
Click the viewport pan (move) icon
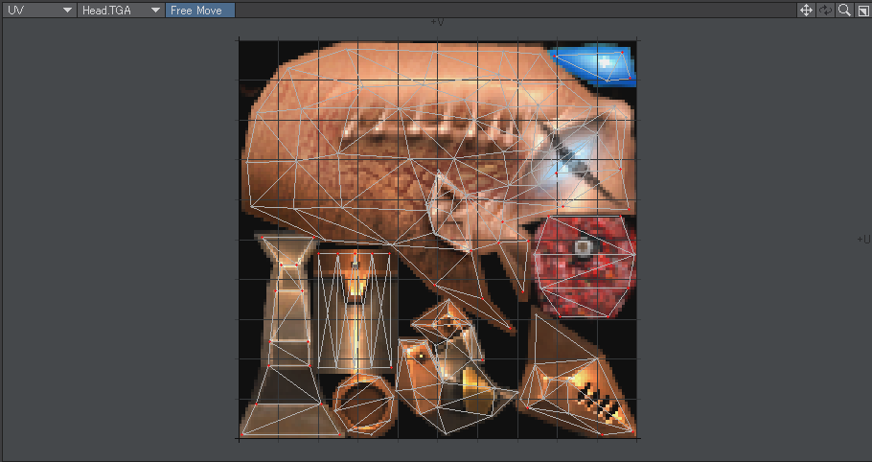coord(806,10)
